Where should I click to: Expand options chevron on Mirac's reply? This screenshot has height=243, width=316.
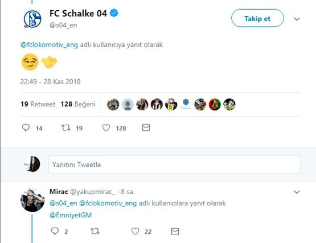[x=297, y=192]
